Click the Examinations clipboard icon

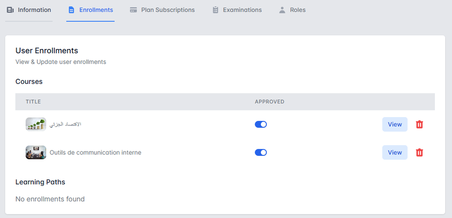click(215, 10)
